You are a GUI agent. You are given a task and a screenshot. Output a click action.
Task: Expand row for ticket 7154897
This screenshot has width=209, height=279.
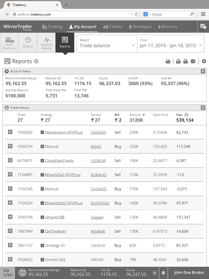tap(10, 174)
